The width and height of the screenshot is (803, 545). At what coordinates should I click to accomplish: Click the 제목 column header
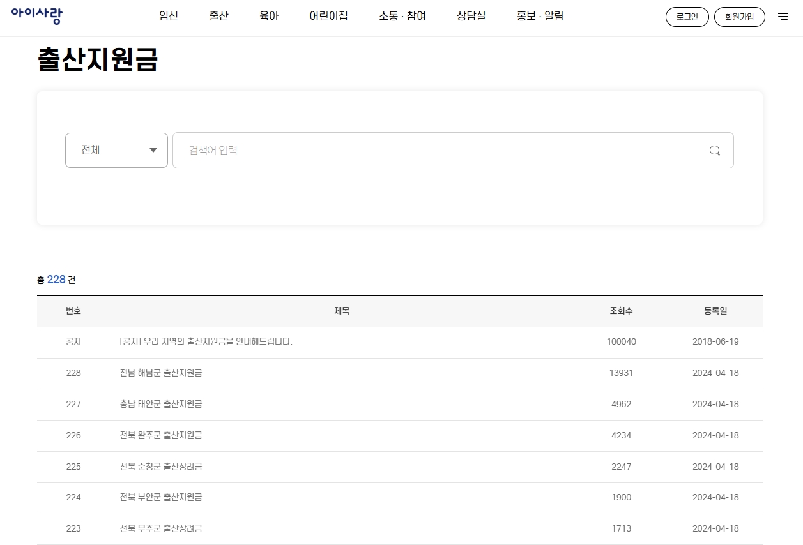pos(342,311)
